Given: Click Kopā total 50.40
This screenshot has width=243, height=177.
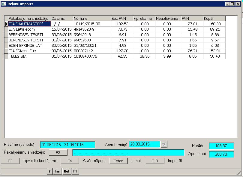Looking at the screenshot, I should point(214,56).
